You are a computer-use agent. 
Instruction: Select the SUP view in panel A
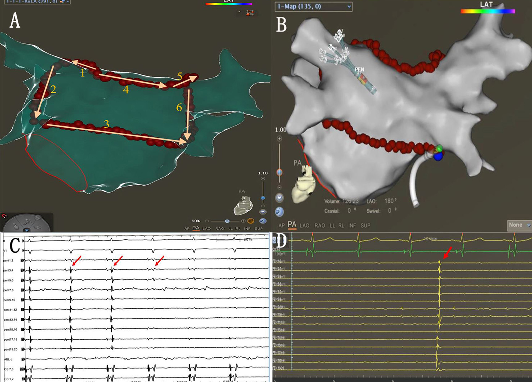pyautogui.click(x=258, y=229)
